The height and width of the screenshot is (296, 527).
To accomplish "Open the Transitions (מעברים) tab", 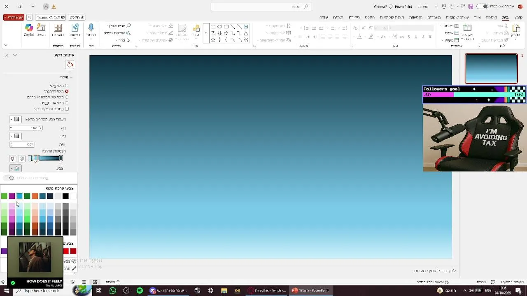I will [434, 17].
